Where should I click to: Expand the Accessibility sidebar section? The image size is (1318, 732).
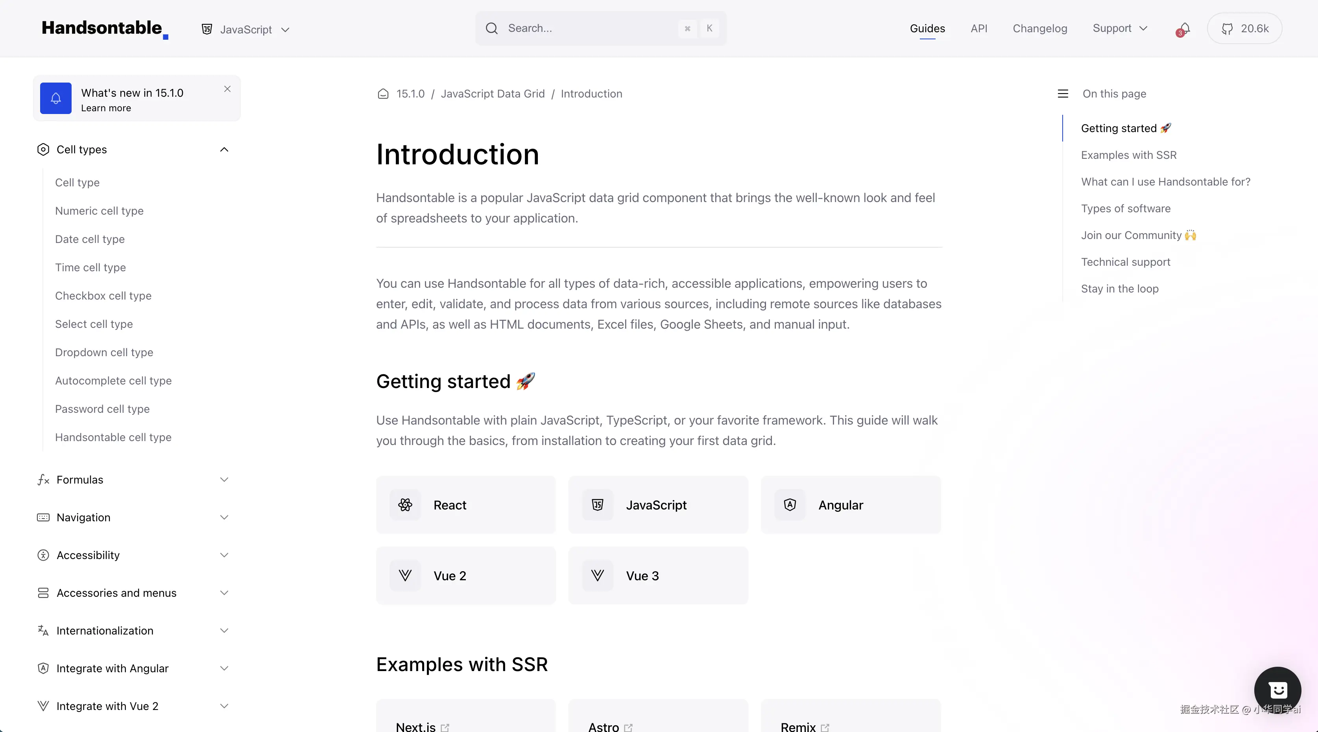(224, 555)
